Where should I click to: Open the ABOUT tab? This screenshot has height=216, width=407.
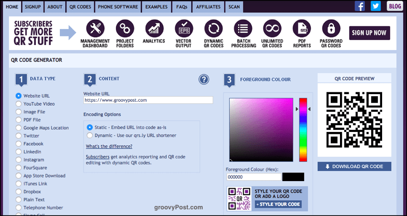55,7
